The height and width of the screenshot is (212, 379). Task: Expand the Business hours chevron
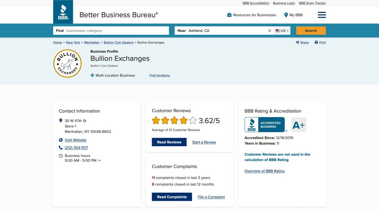tap(100, 160)
